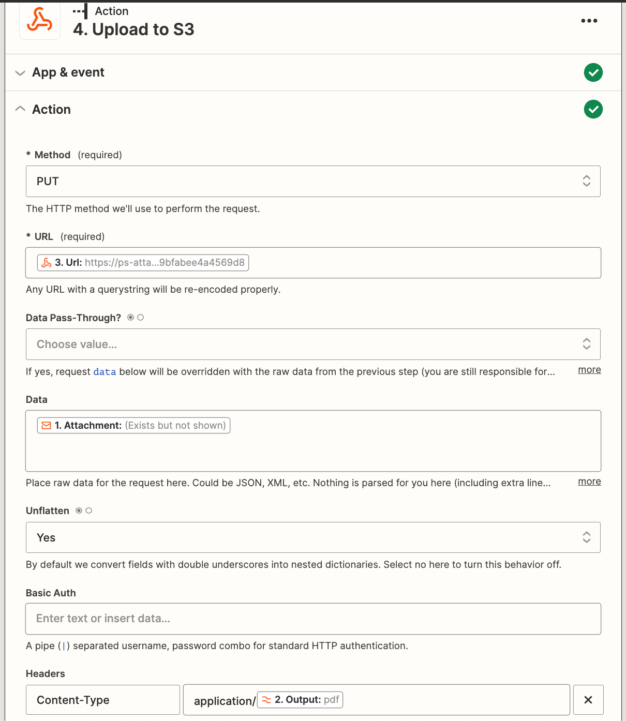This screenshot has height=721, width=626.
Task: Click the arrows on the Unflatten dropdown
Action: click(586, 537)
